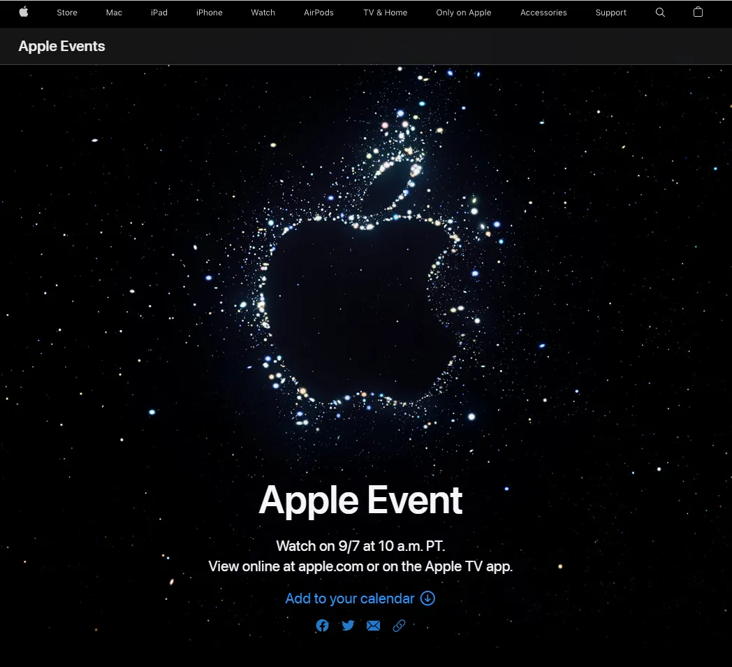Open the shopping bag icon
Screen dimensions: 732x667
tap(698, 12)
